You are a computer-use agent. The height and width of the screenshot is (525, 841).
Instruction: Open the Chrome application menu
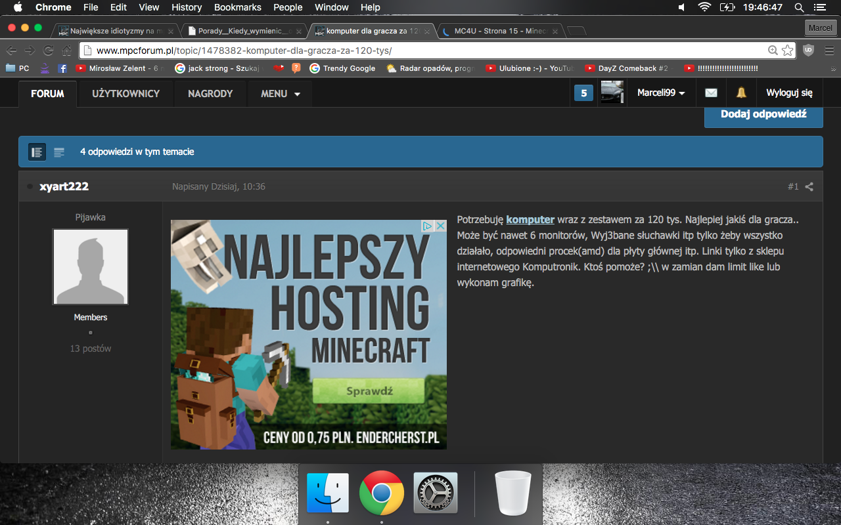(53, 7)
